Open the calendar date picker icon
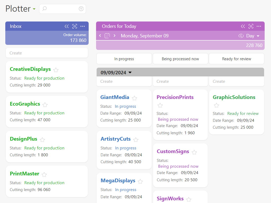 (107, 36)
